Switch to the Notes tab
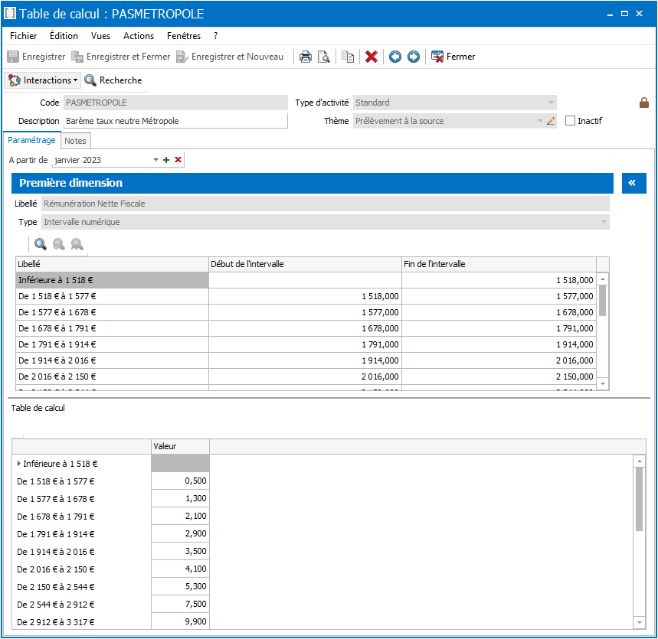658x639 pixels. [x=76, y=141]
